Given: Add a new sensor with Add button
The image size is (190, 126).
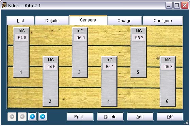Looking at the screenshot, I should [x=140, y=117].
